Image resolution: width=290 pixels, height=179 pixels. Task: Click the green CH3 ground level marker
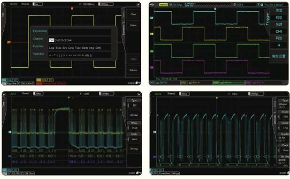click(x=152, y=52)
